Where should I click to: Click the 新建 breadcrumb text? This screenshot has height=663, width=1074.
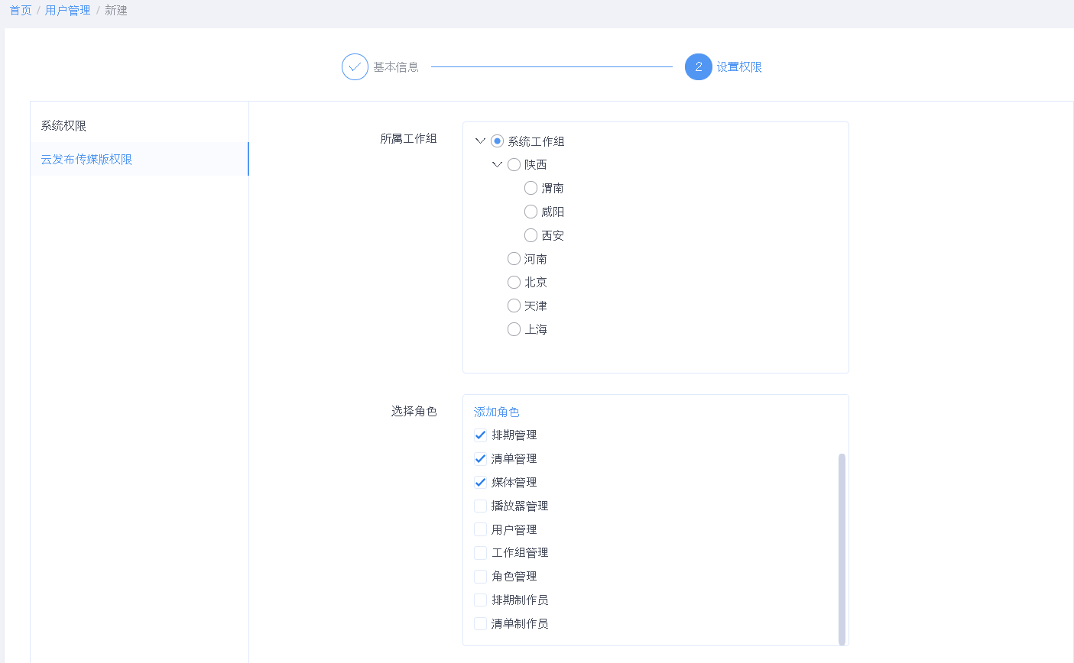coord(116,11)
